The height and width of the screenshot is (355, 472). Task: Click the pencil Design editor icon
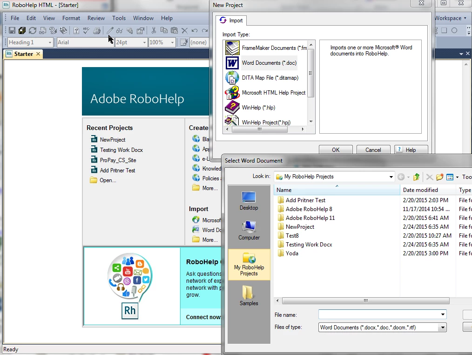[110, 30]
